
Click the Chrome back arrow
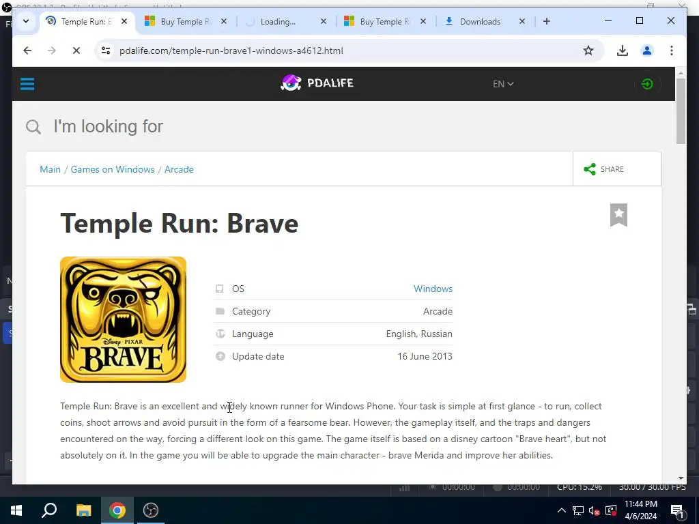point(27,50)
